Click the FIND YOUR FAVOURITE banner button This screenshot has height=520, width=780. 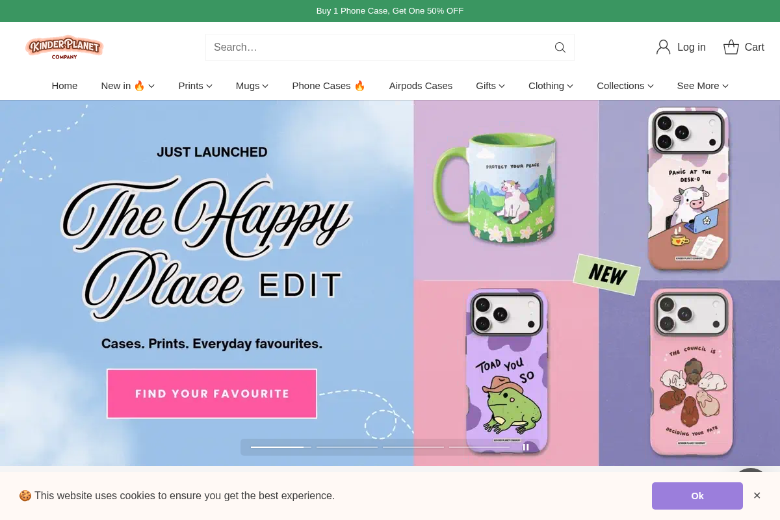(211, 393)
